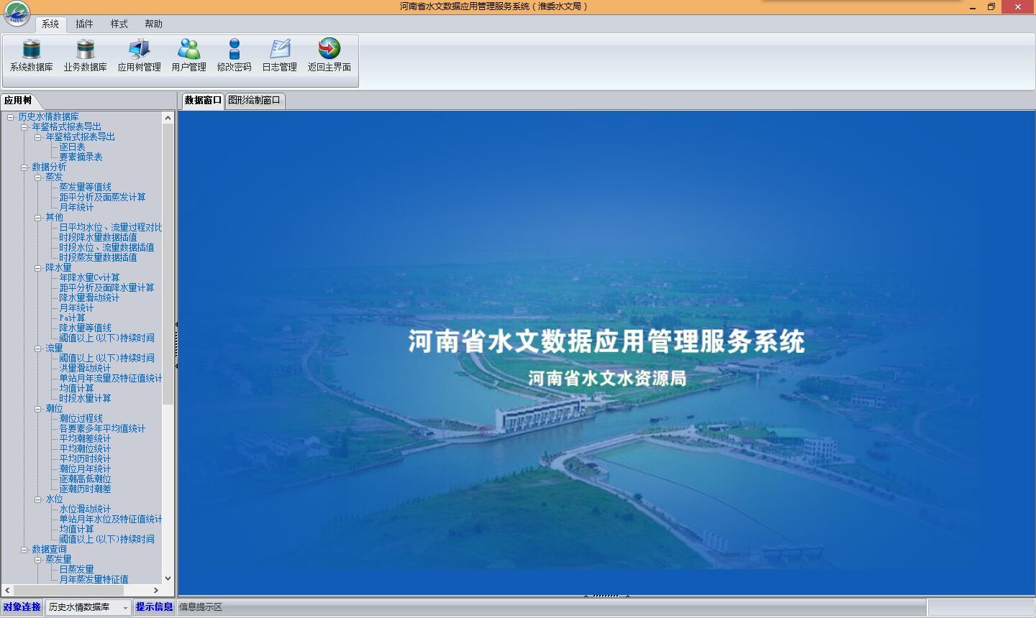Viewport: 1036px width, 618px height.
Task: Launch 应用树管理 from the toolbar
Action: 139,55
